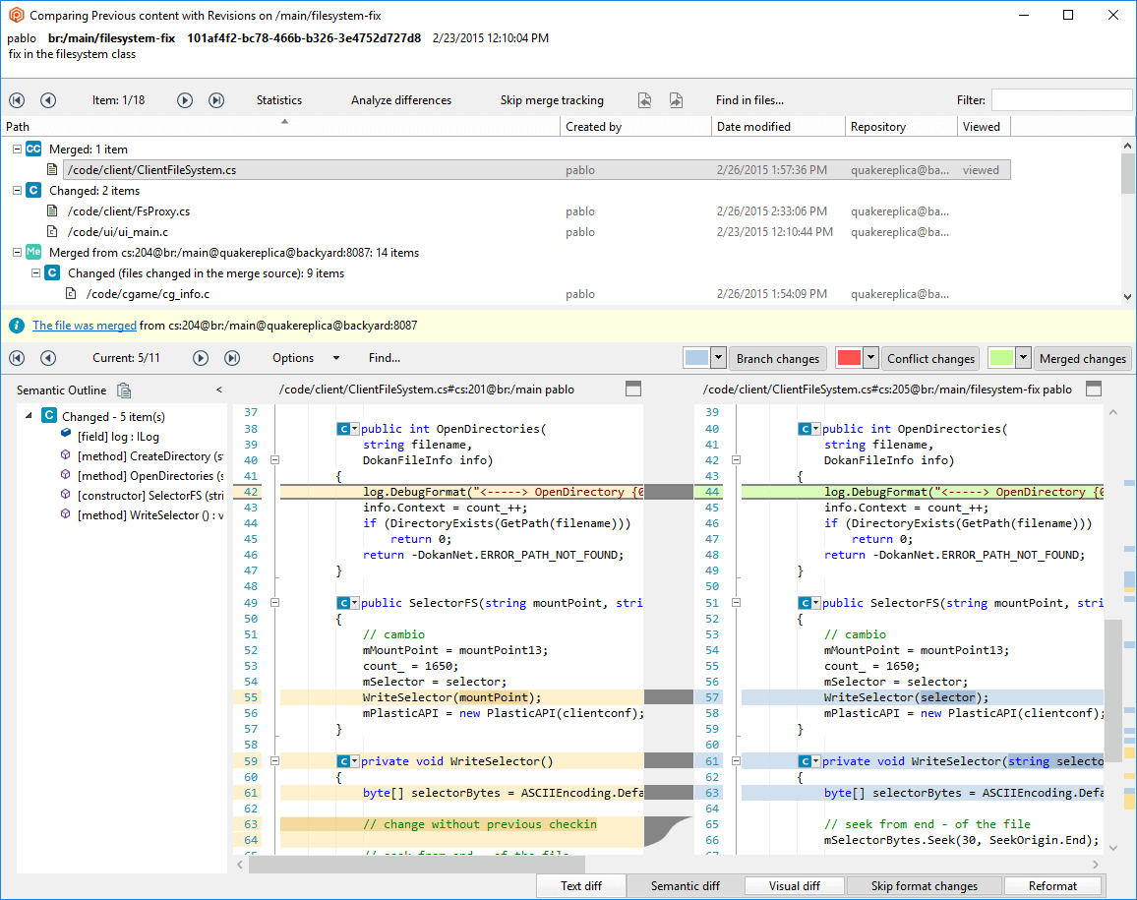1137x900 pixels.
Task: Click the Reformat button
Action: point(1052,885)
